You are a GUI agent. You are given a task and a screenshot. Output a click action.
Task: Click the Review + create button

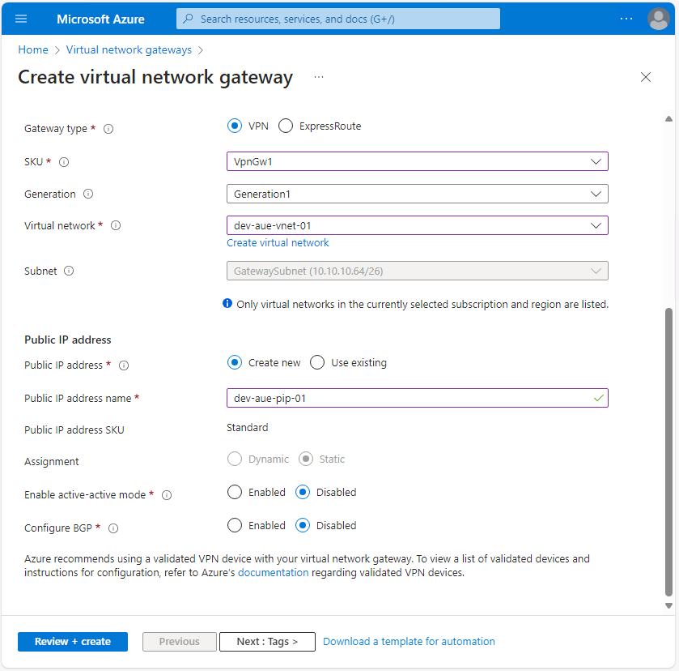[x=72, y=641]
